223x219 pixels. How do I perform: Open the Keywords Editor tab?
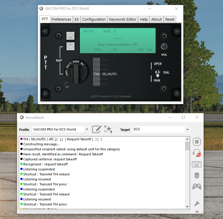click(x=123, y=19)
